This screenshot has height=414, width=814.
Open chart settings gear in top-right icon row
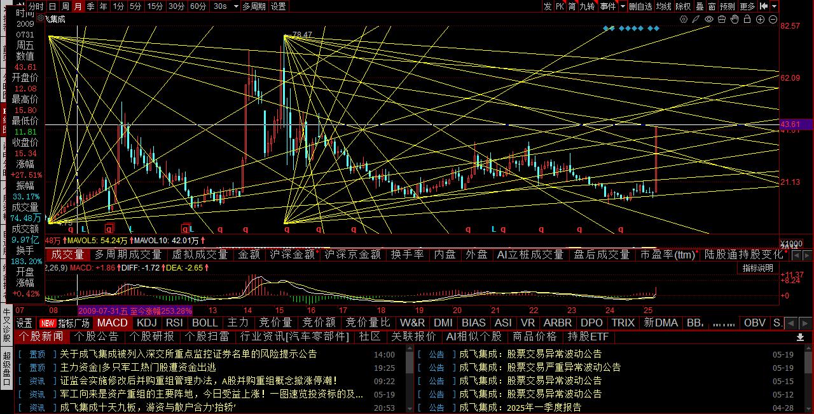pyautogui.click(x=684, y=19)
